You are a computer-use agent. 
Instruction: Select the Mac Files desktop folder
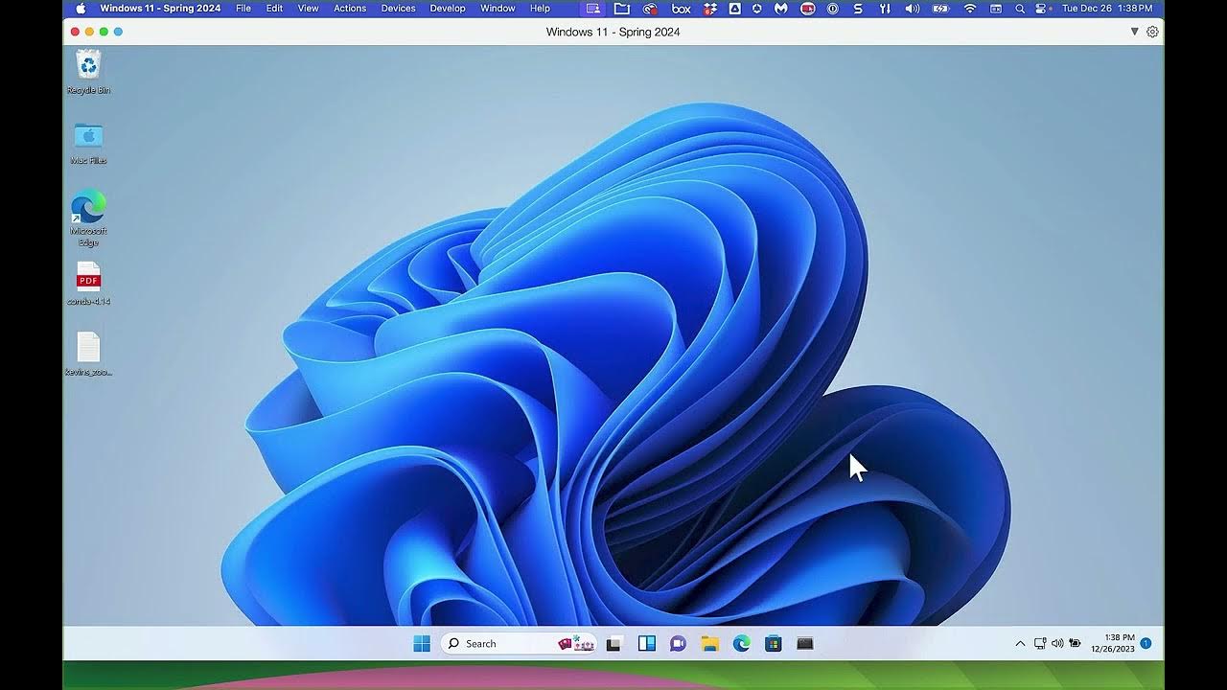point(88,144)
